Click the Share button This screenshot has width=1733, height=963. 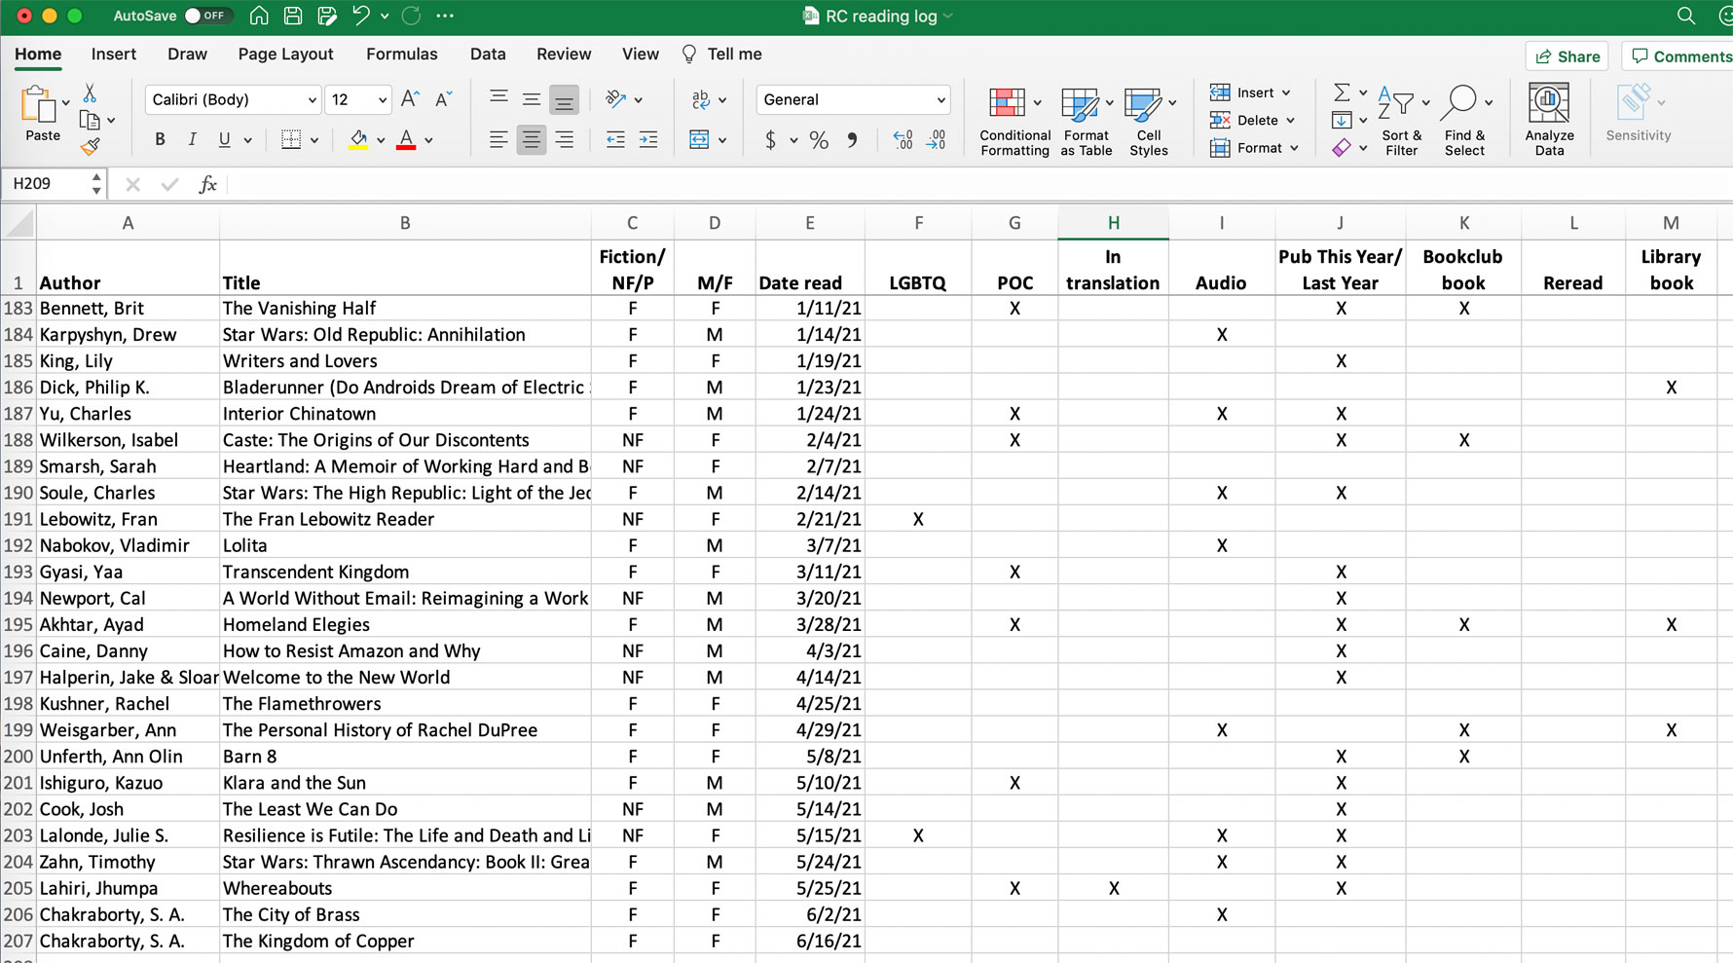coord(1567,56)
